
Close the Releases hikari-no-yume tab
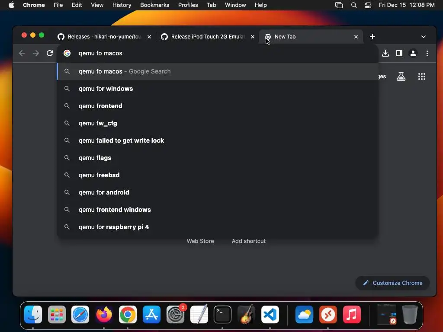pyautogui.click(x=149, y=37)
